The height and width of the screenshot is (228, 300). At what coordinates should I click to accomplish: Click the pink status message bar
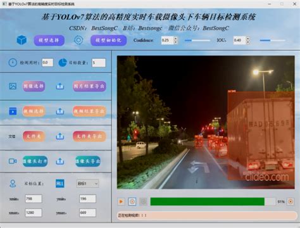click(x=207, y=215)
